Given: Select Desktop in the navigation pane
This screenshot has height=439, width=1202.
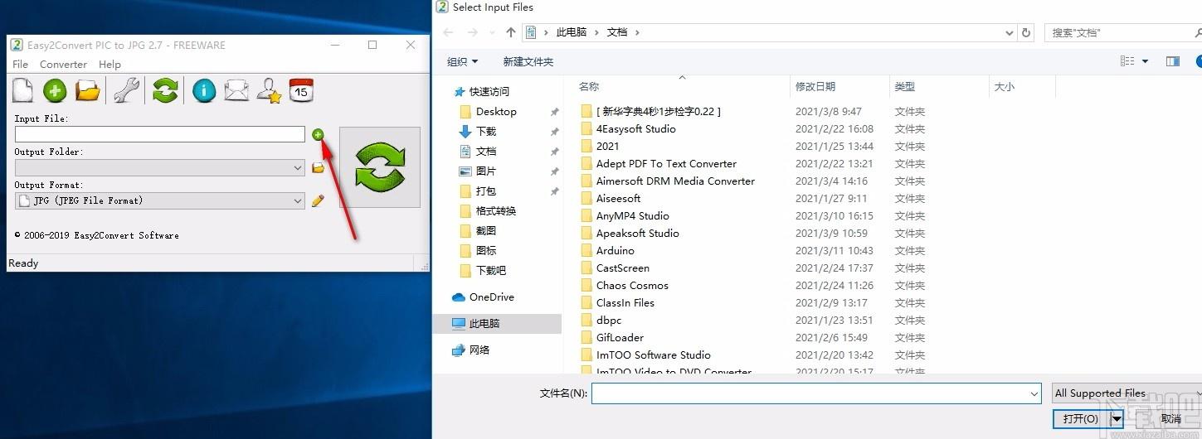Looking at the screenshot, I should pyautogui.click(x=496, y=112).
